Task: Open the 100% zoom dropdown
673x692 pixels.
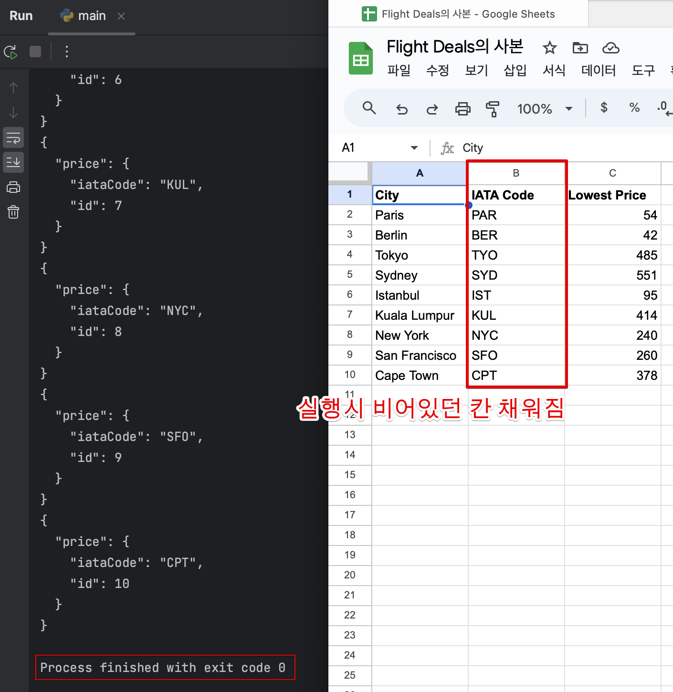Action: tap(545, 109)
